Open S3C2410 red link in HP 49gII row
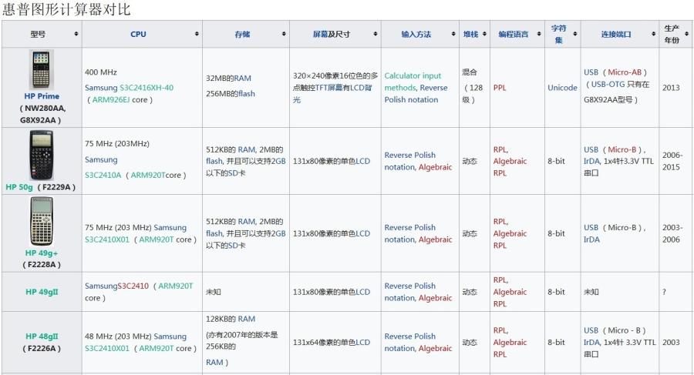Image resolution: width=694 pixels, height=375 pixels. [x=133, y=286]
